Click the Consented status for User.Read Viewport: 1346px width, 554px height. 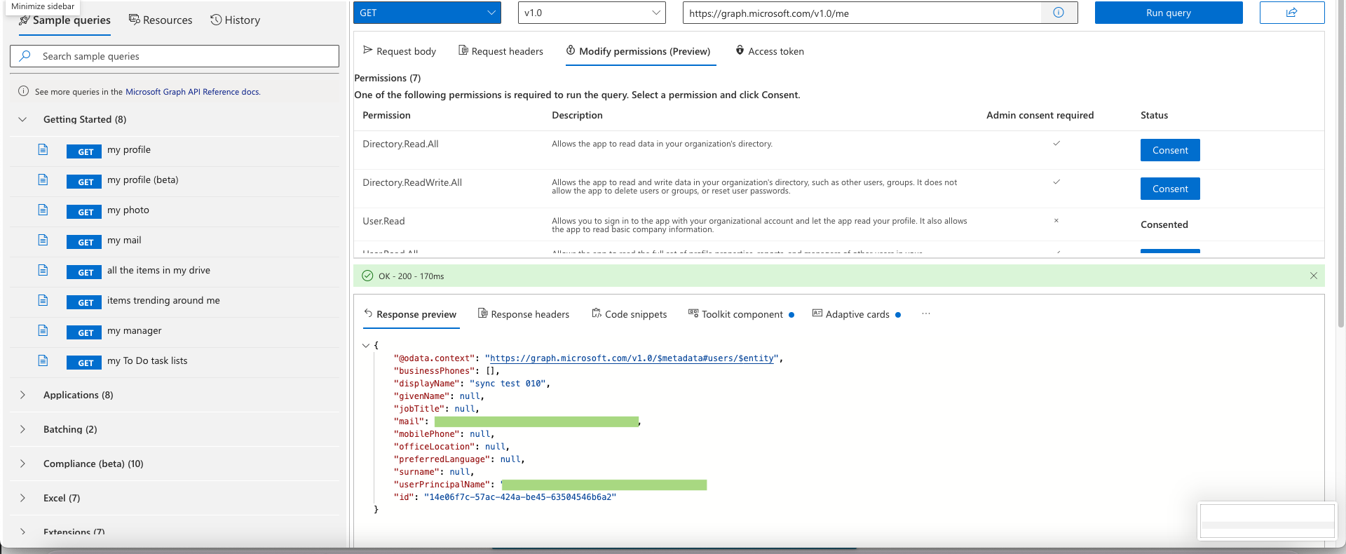[1164, 224]
